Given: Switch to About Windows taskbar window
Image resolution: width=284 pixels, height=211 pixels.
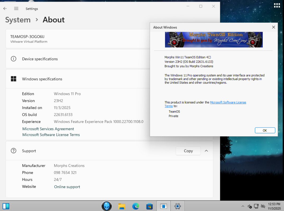Looking at the screenshot, I should coord(163,206).
